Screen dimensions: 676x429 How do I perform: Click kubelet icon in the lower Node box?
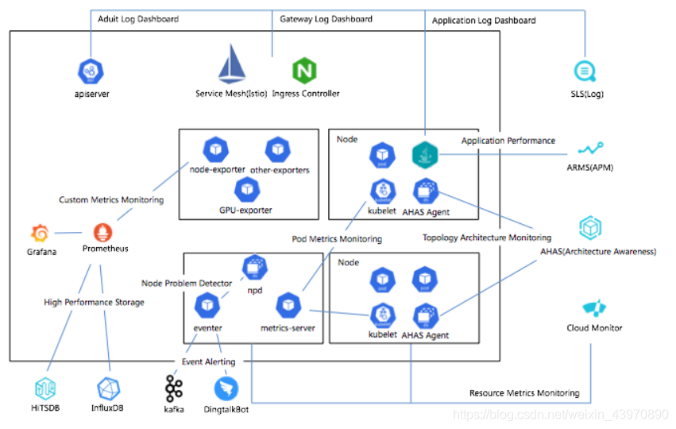point(383,315)
